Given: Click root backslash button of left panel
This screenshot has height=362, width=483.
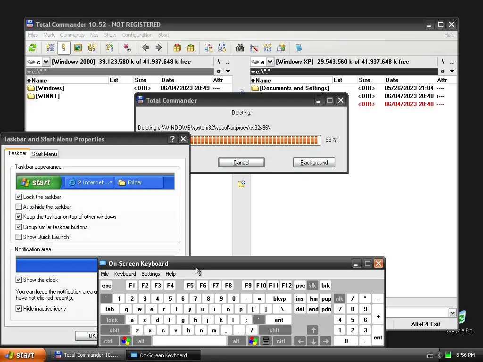Looking at the screenshot, I should pyautogui.click(x=219, y=62).
